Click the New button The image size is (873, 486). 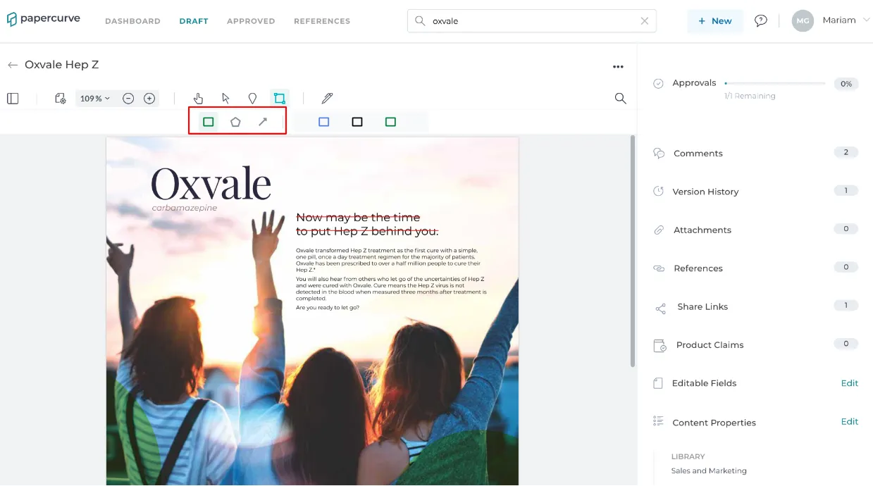click(714, 21)
